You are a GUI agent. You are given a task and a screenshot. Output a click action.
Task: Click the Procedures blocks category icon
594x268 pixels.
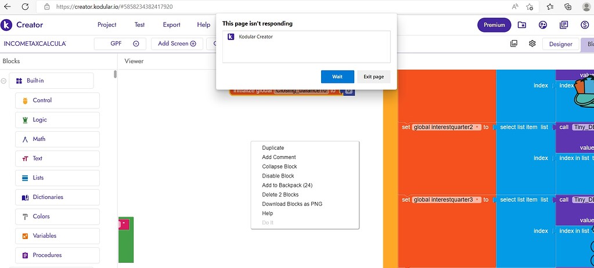click(x=26, y=255)
